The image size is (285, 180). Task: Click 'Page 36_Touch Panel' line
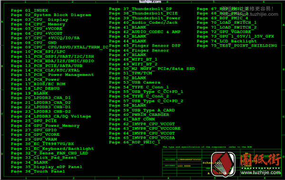point(38,172)
